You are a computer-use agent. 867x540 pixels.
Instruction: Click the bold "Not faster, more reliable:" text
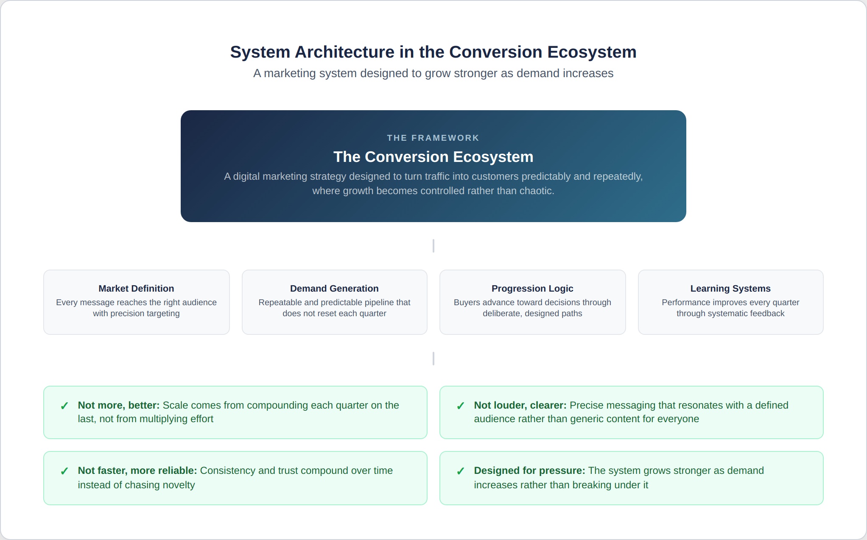[x=137, y=470]
